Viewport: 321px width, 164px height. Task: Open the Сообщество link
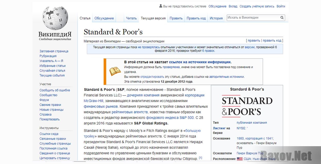point(48,95)
